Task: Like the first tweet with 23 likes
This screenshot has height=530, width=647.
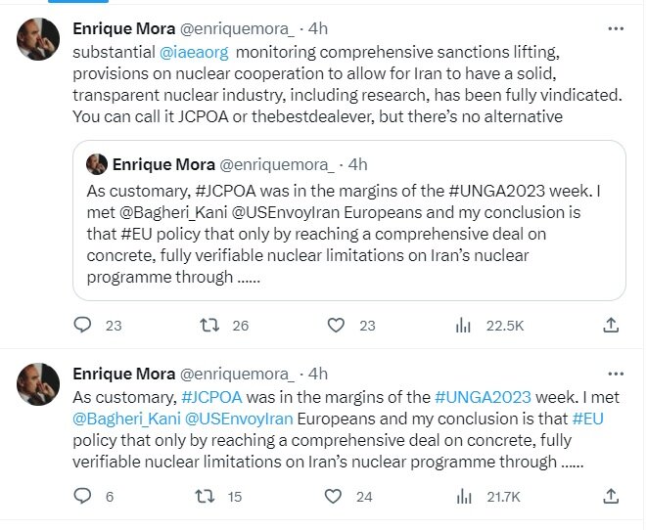Action: [336, 325]
